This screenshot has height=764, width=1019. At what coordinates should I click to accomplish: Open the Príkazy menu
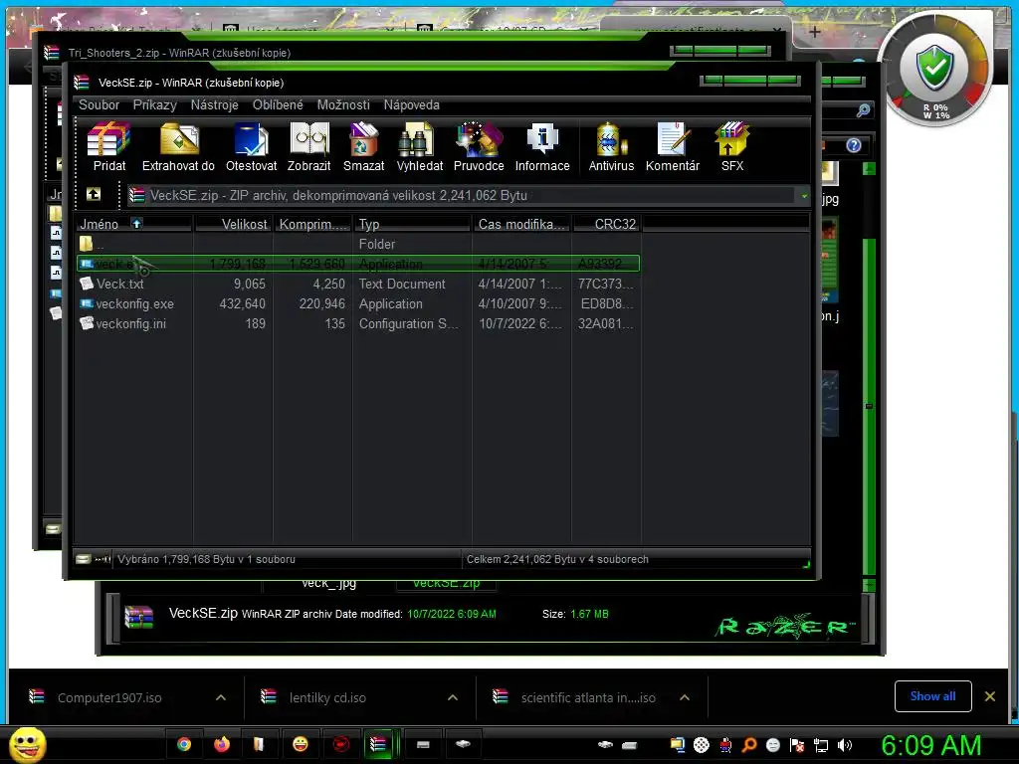point(154,104)
